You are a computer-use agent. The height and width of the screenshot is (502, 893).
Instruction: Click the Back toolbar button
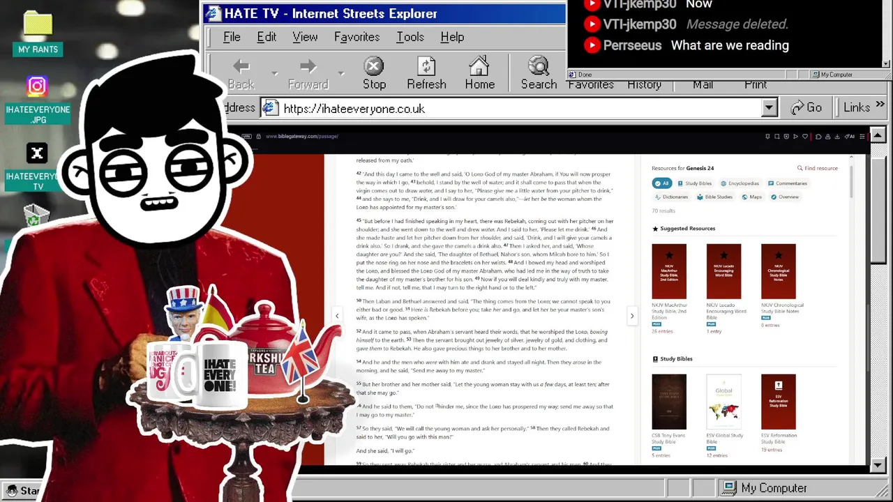[241, 75]
